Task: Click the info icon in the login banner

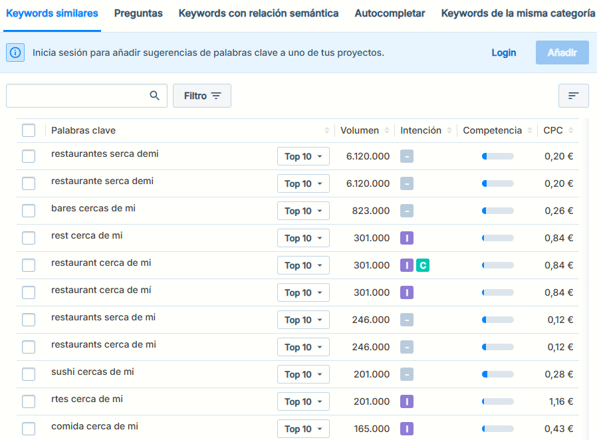Action: [x=15, y=53]
